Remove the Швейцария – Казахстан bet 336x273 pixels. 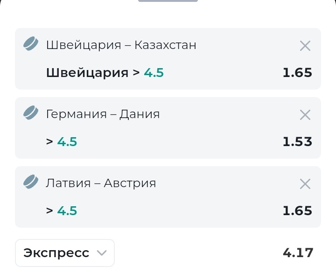tap(305, 46)
